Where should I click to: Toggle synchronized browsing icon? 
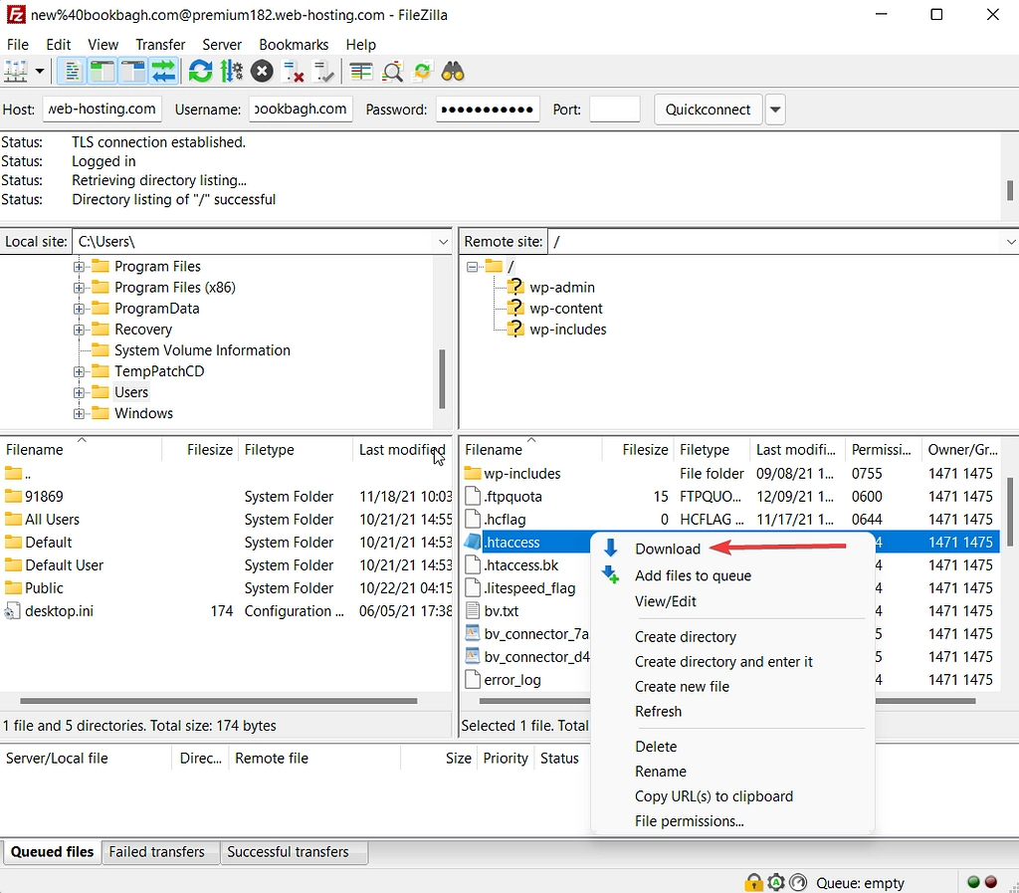[x=422, y=72]
